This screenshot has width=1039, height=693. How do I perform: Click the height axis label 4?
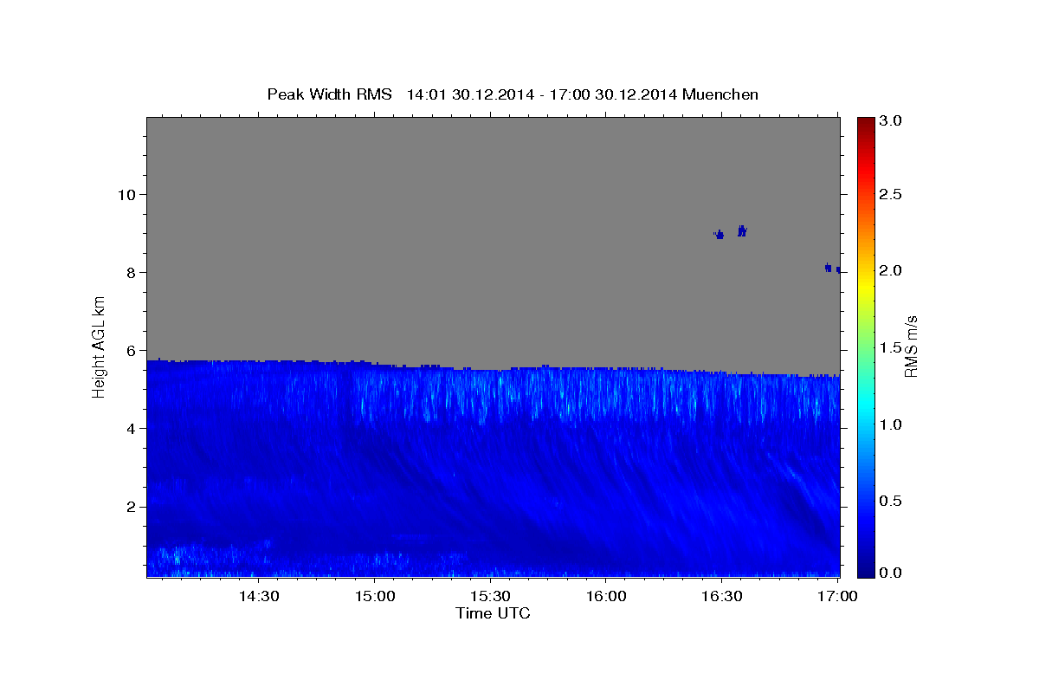click(x=130, y=428)
